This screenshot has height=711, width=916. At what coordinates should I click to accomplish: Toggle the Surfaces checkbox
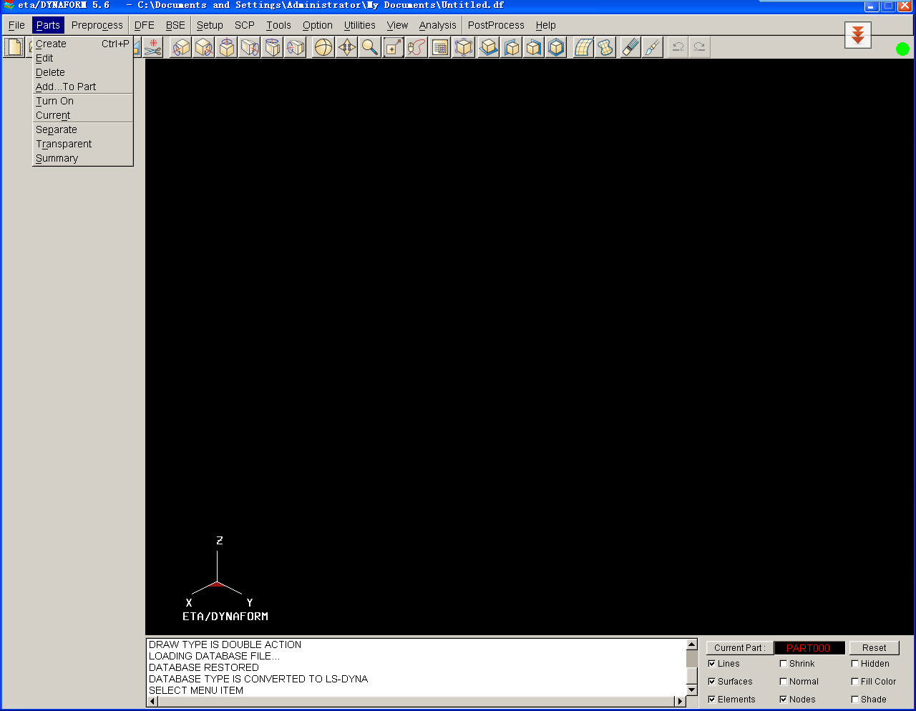(x=712, y=682)
